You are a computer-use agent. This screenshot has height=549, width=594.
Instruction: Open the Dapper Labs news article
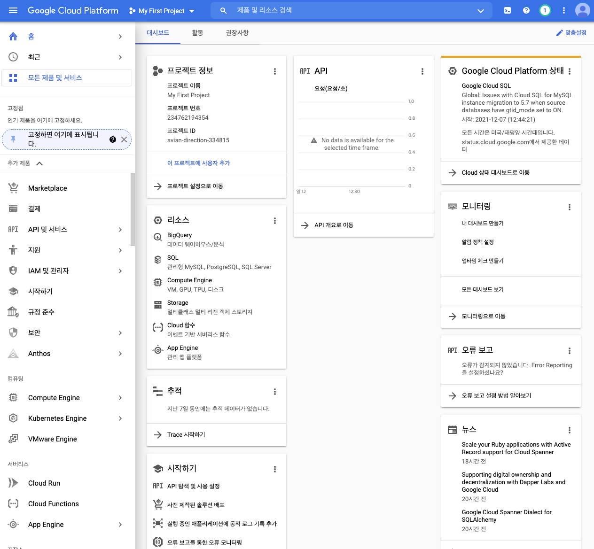(513, 482)
